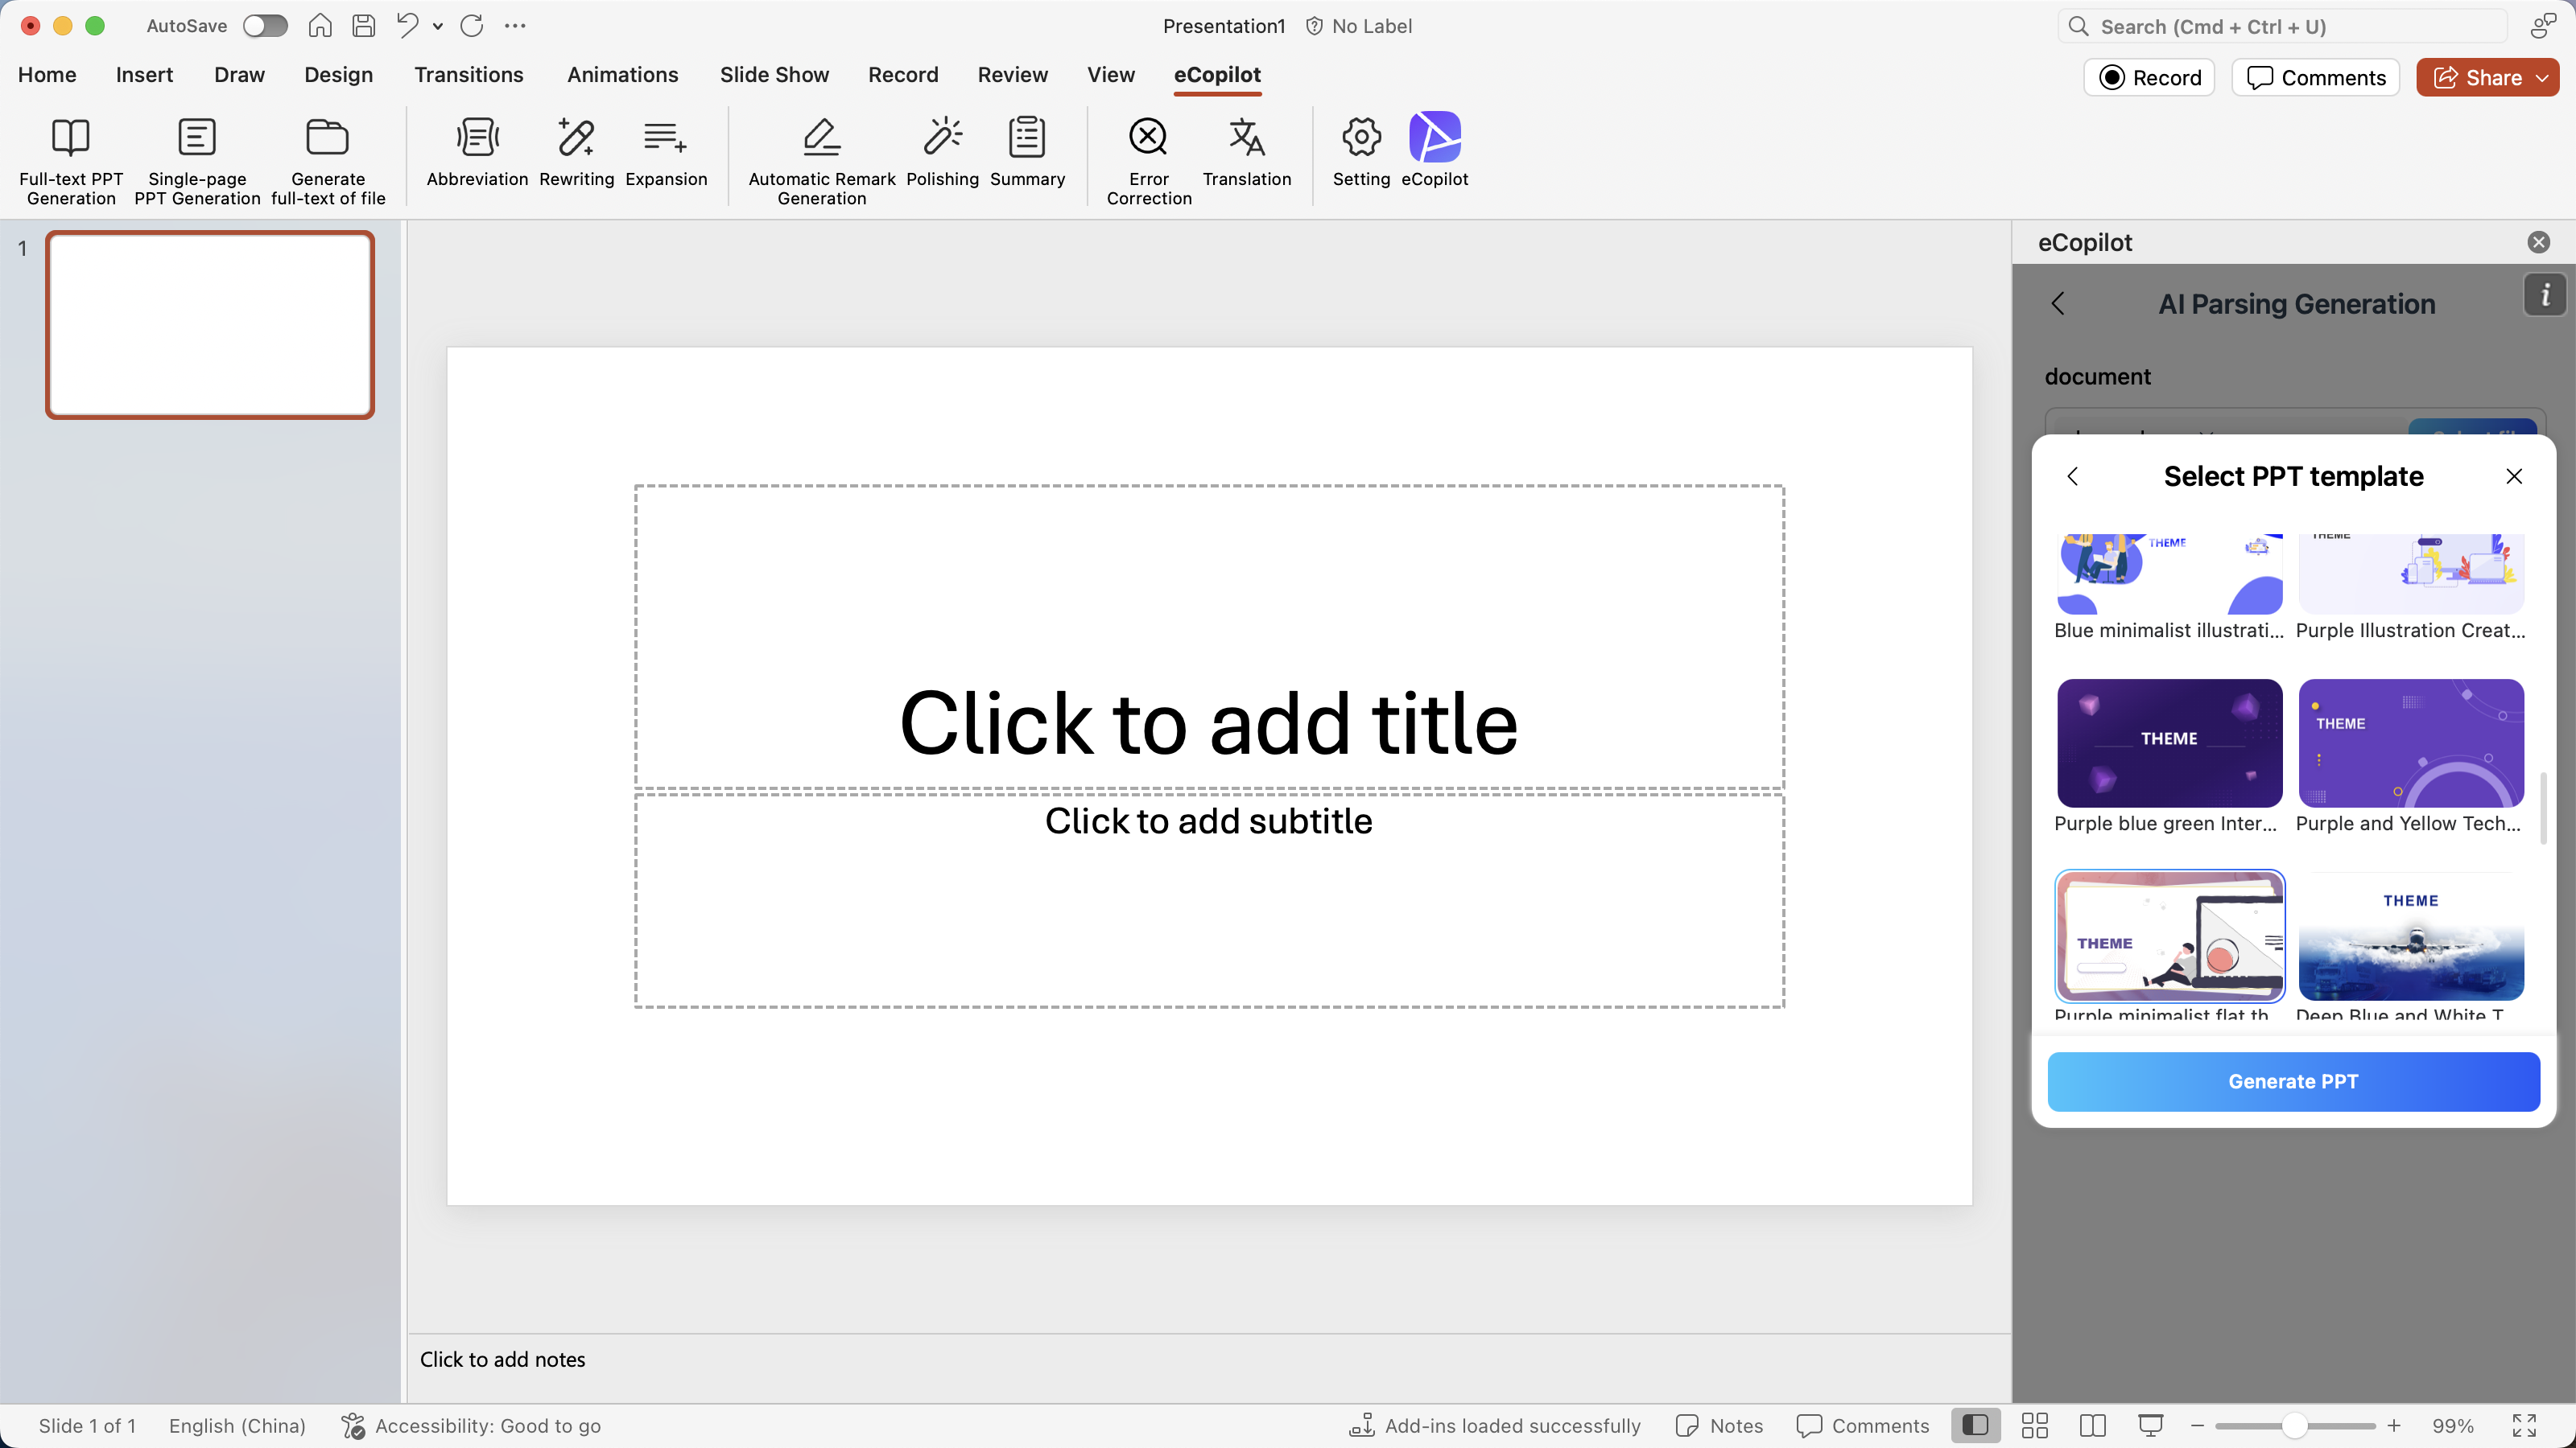This screenshot has width=2576, height=1448.
Task: Select the Polishing wand tool
Action: point(942,138)
